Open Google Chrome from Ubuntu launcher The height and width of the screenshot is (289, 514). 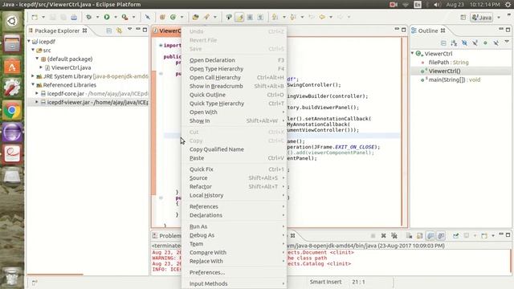pos(12,111)
